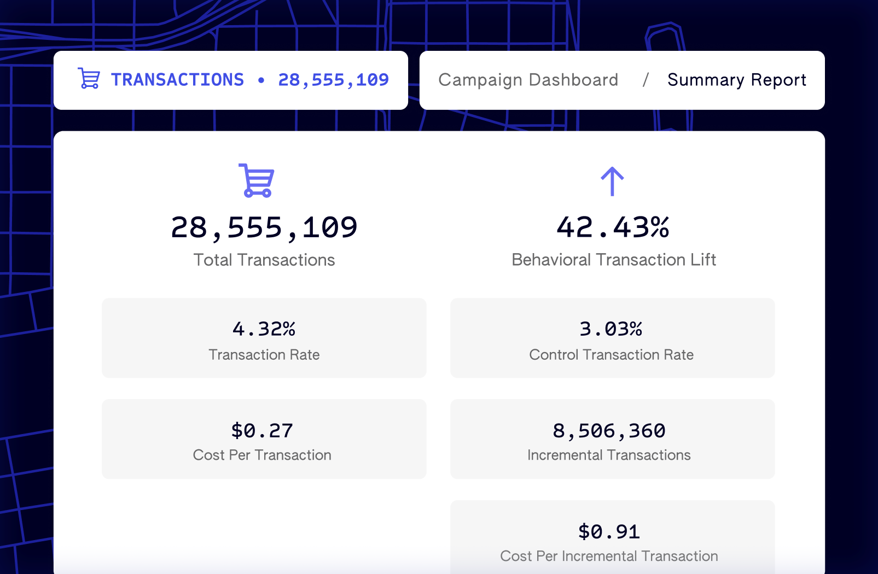The image size is (878, 574).
Task: Click the large shopping cart icon
Action: click(x=257, y=180)
